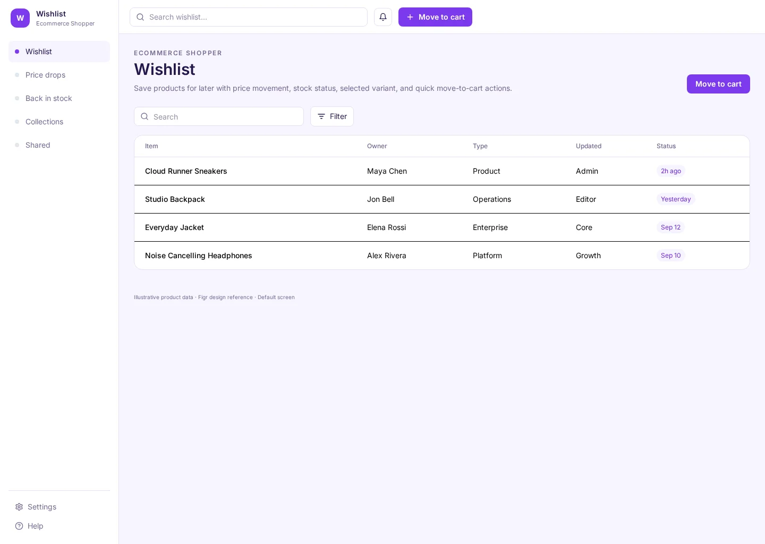
Task: Click the Owner column header
Action: 377,146
